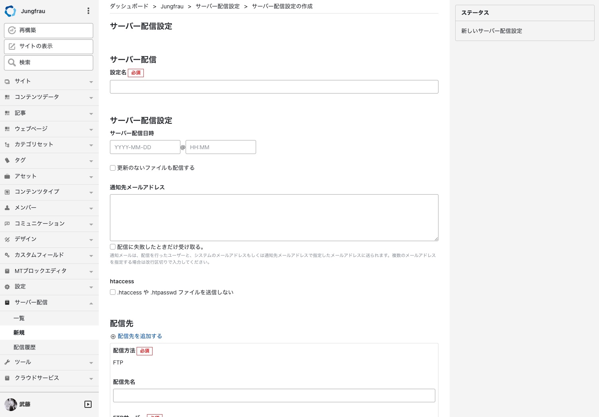This screenshot has height=417, width=599.
Task: Expand the コンテンツデータ menu arrow
Action: click(91, 98)
